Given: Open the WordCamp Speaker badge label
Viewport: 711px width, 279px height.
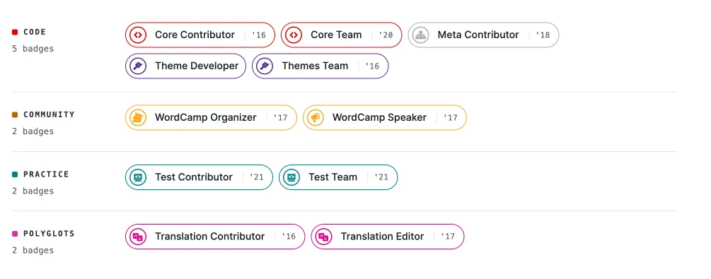Looking at the screenshot, I should (379, 118).
